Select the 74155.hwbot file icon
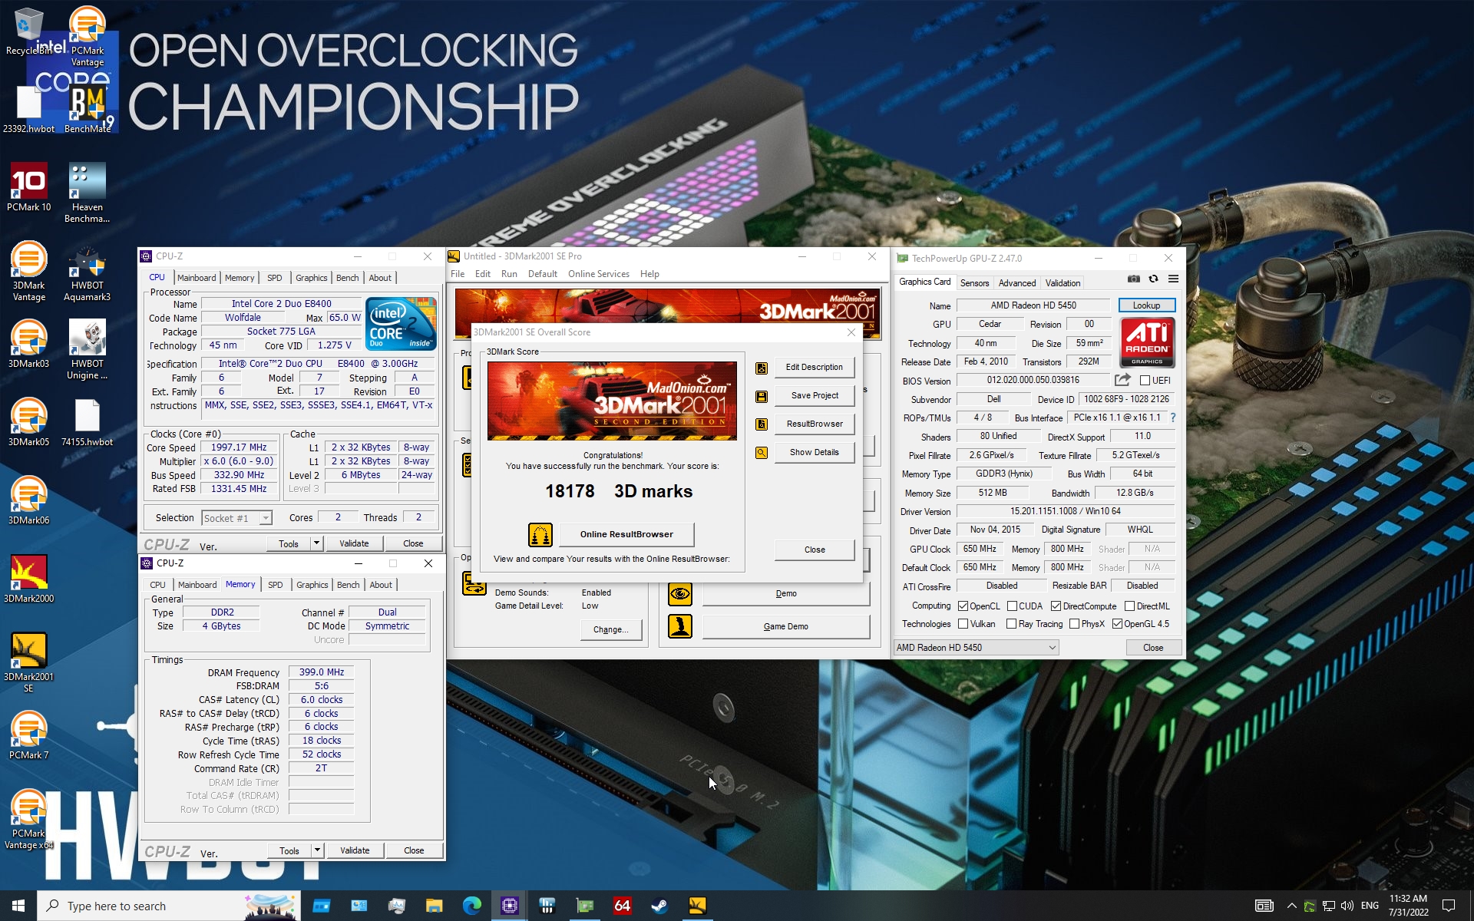The height and width of the screenshot is (921, 1474). click(x=87, y=422)
